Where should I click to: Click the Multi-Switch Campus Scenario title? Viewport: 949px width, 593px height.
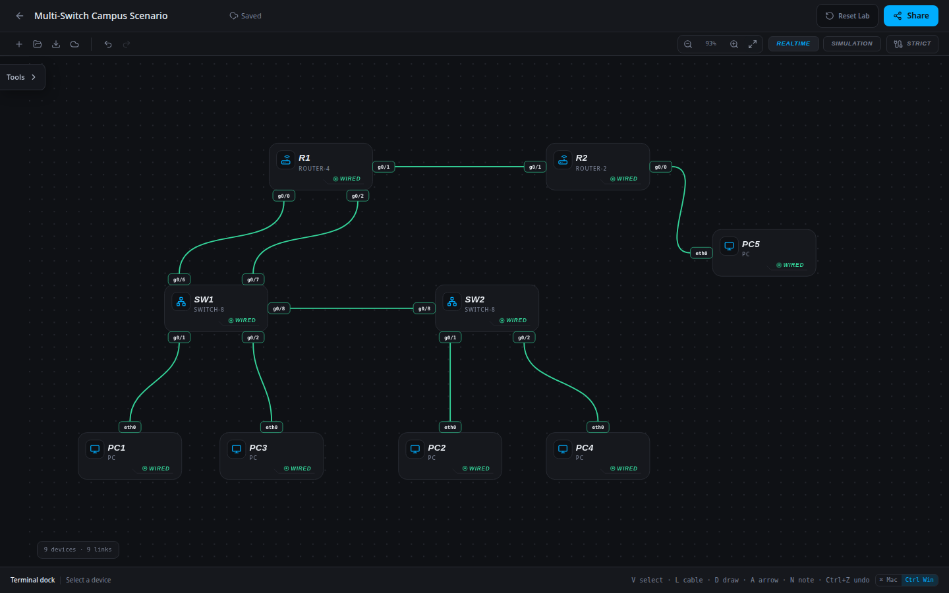[101, 16]
